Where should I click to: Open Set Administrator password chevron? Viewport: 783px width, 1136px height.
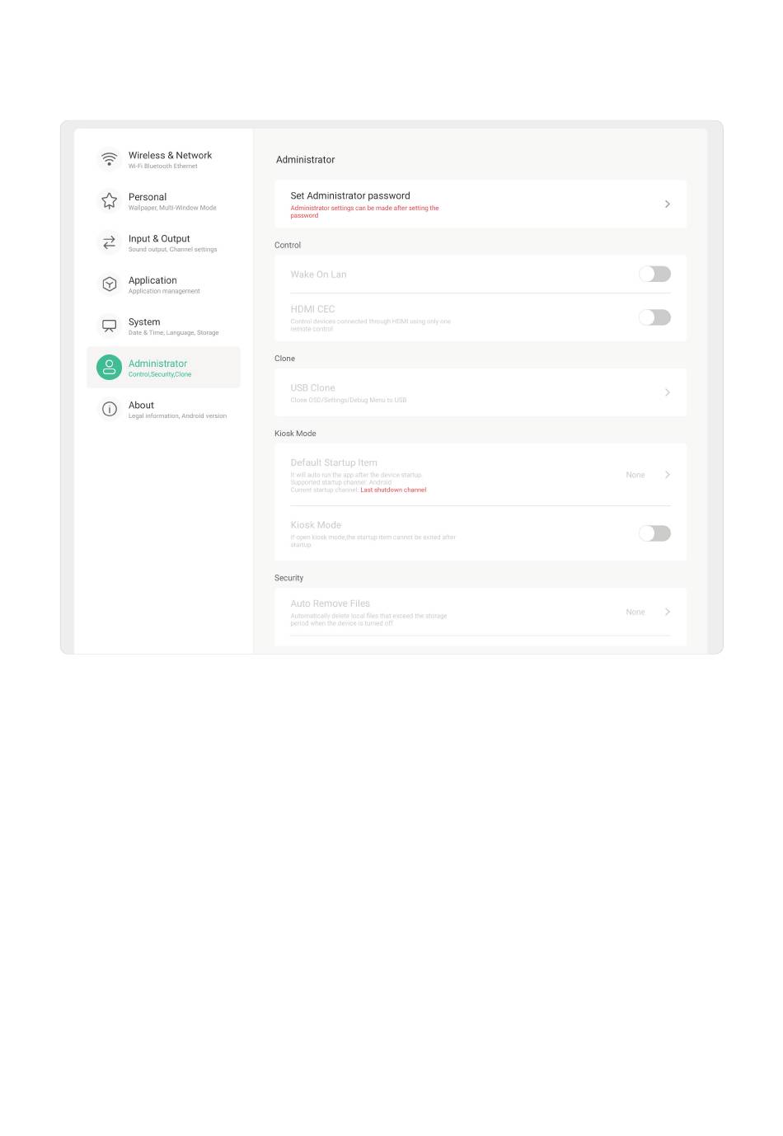point(667,204)
